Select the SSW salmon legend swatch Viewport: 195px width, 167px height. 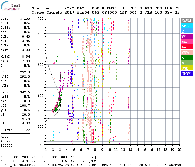[187, 52]
